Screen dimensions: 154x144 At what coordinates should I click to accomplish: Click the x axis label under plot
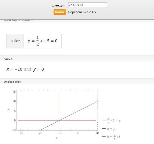point(57,138)
